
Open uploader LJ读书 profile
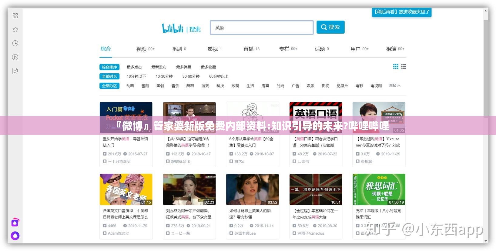pos(303,162)
